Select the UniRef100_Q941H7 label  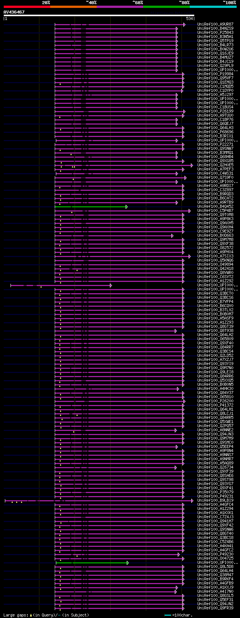[x=215, y=521]
